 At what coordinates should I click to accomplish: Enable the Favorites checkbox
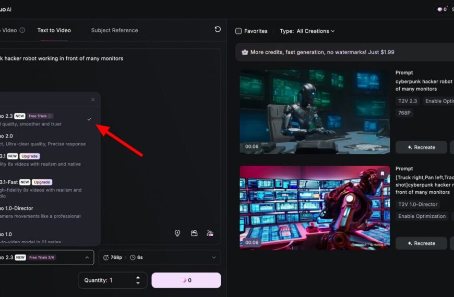point(238,31)
